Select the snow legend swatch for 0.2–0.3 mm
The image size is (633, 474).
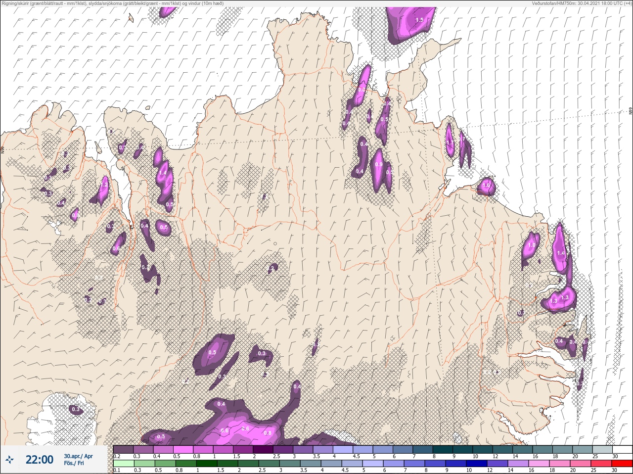124,449
